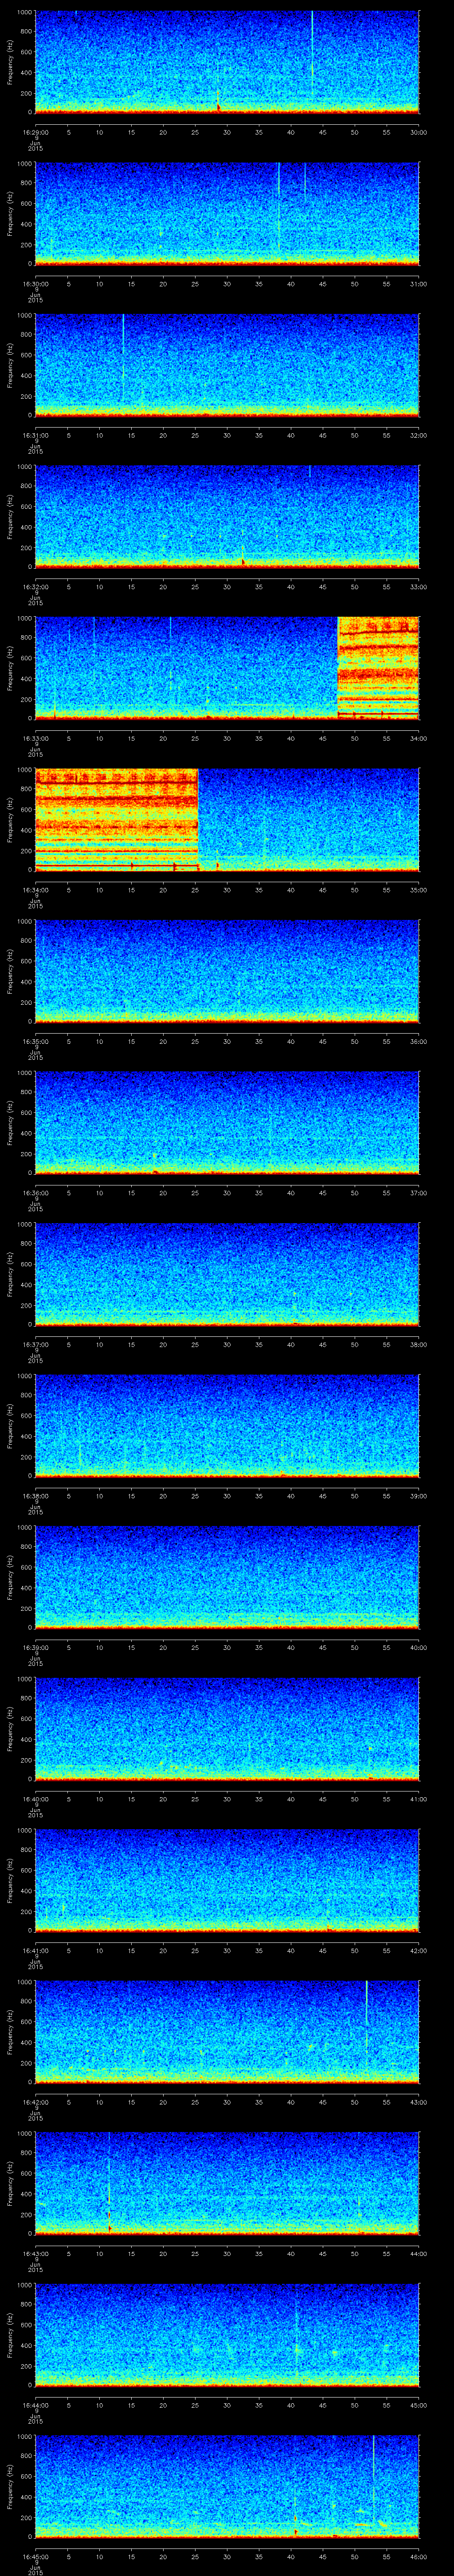Click the 16:37:00 start time label
The image size is (454, 2576).
click(x=35, y=1344)
